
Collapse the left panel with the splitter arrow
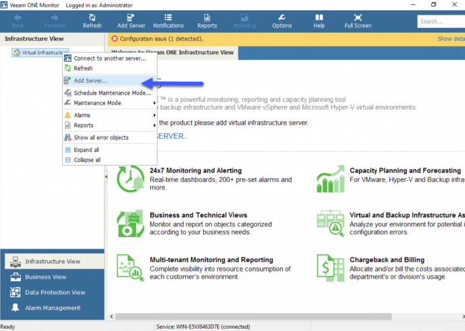(106, 177)
